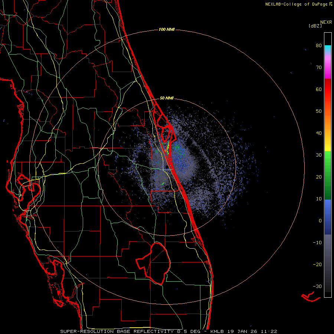
Task: Click the NEXLAB-College of DuPage credit text
Action: [296, 4]
